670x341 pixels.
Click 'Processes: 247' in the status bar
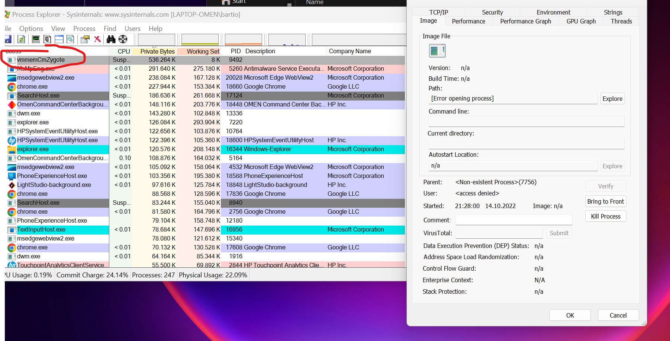click(153, 275)
